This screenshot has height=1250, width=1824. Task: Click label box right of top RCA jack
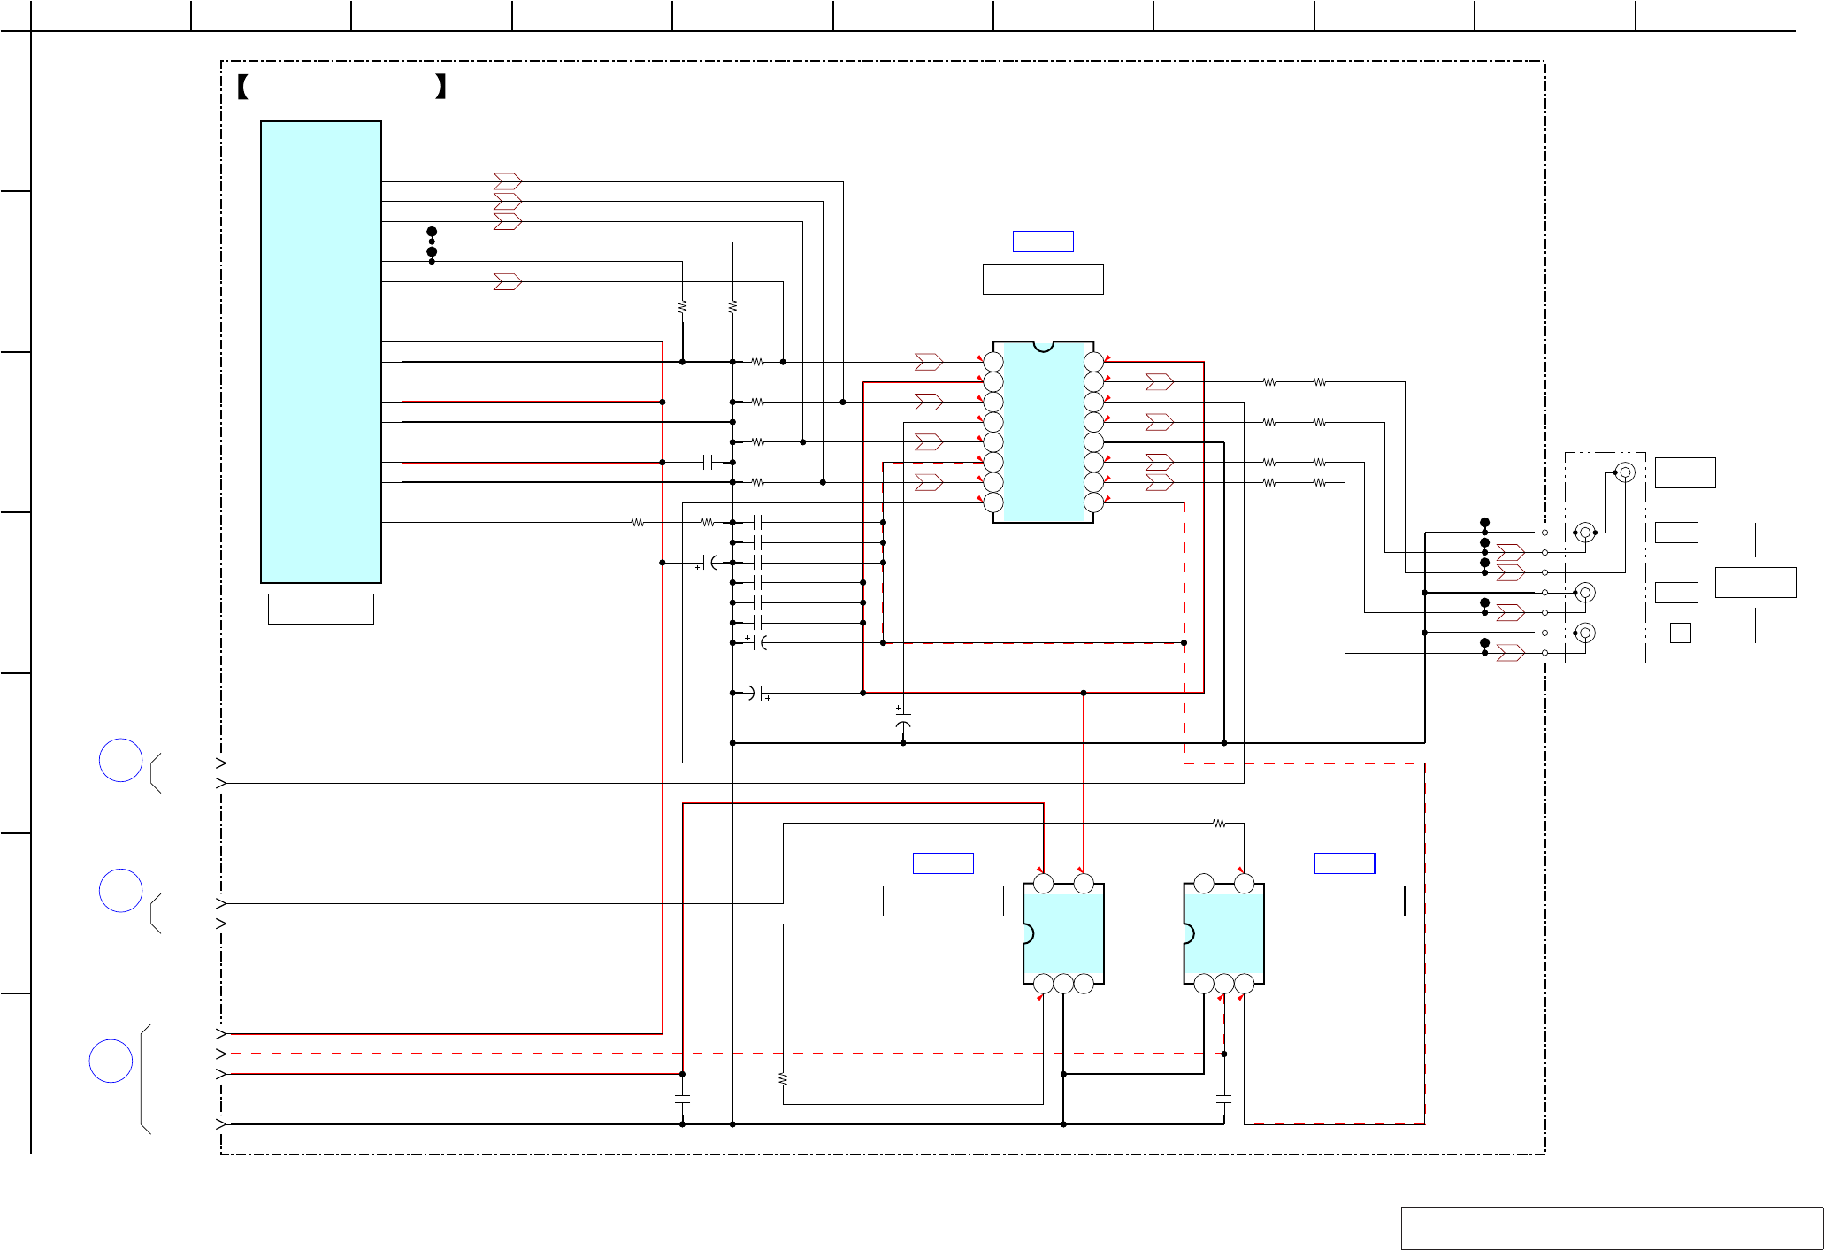[x=1685, y=472]
